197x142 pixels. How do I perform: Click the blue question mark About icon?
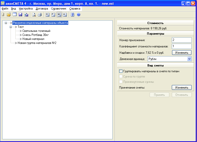click(x=79, y=15)
